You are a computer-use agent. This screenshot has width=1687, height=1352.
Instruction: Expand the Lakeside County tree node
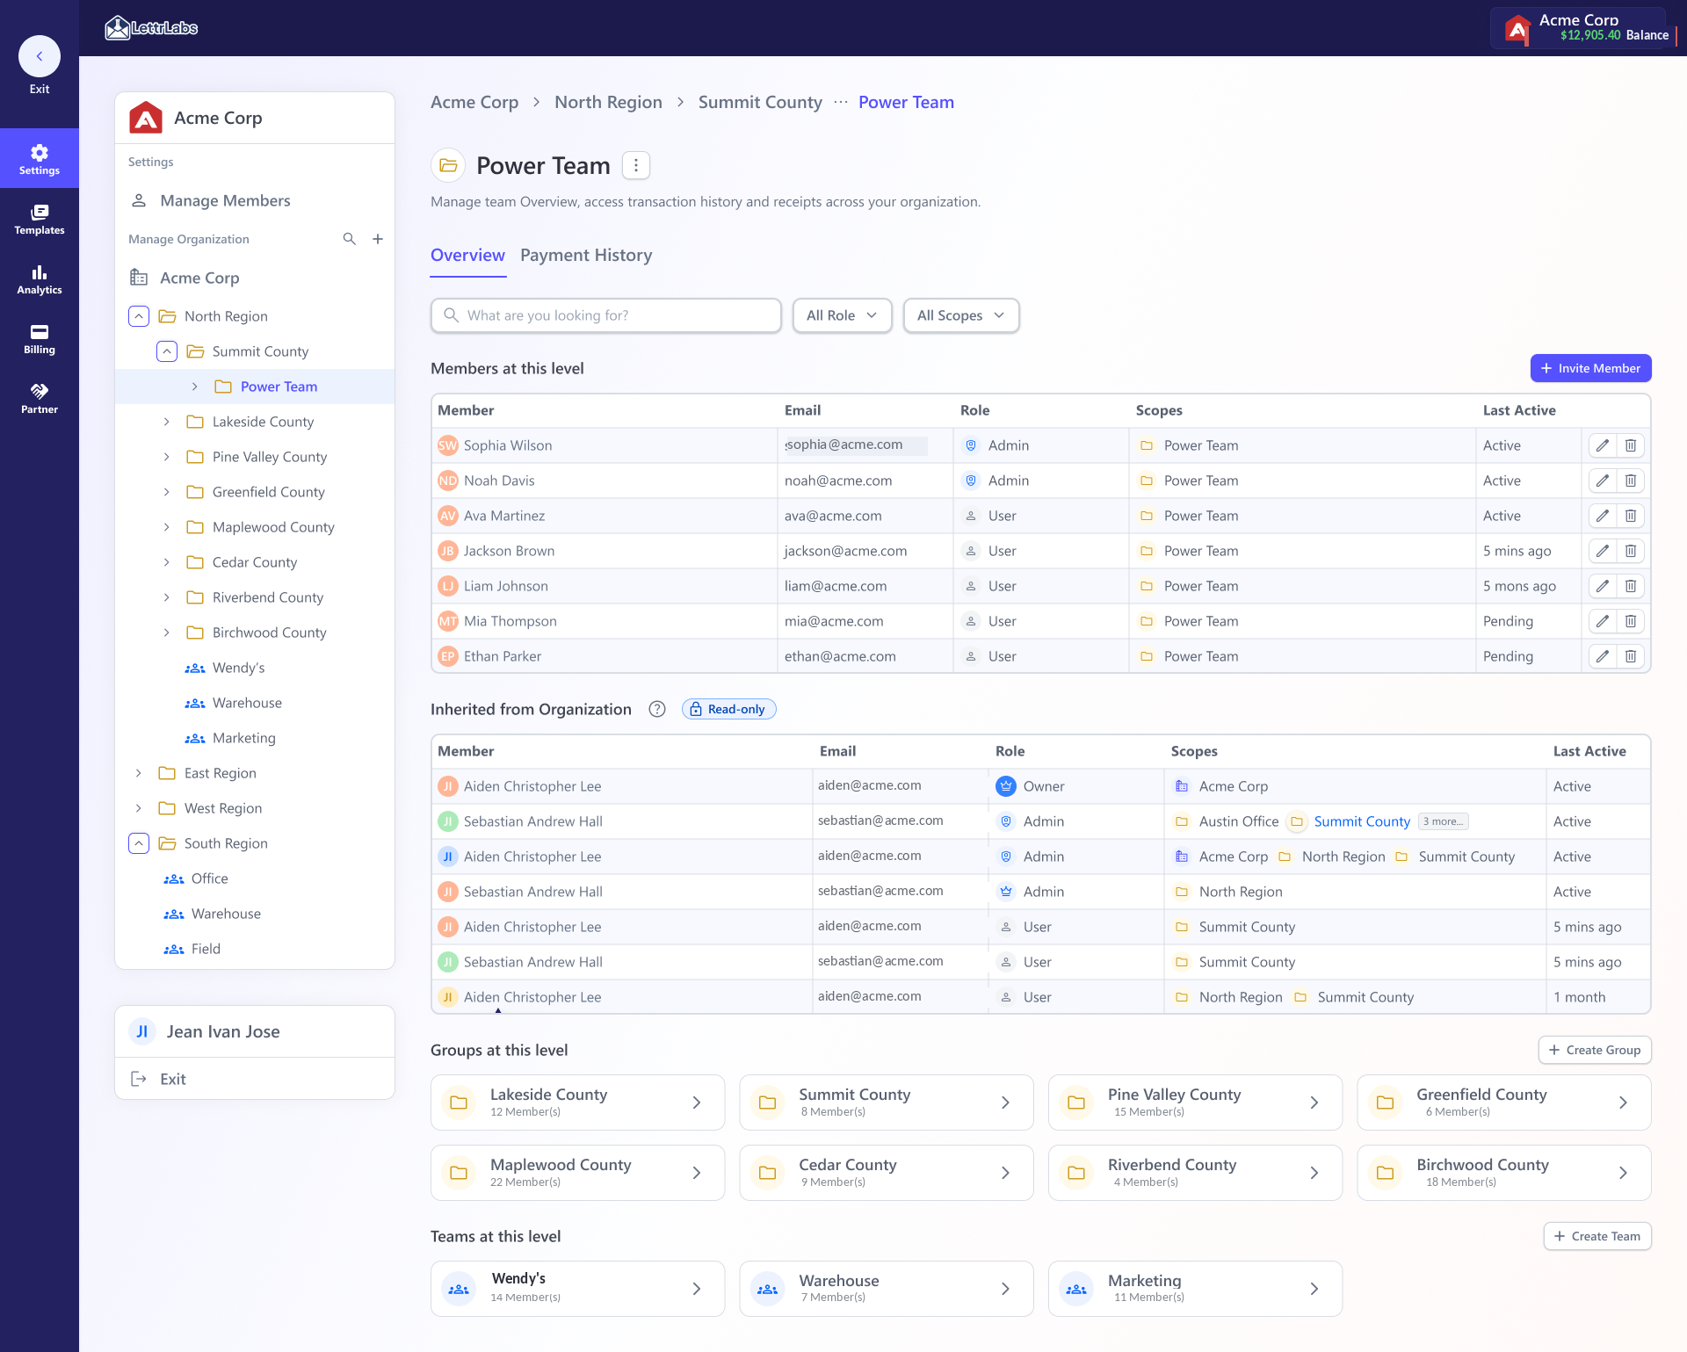tap(167, 422)
